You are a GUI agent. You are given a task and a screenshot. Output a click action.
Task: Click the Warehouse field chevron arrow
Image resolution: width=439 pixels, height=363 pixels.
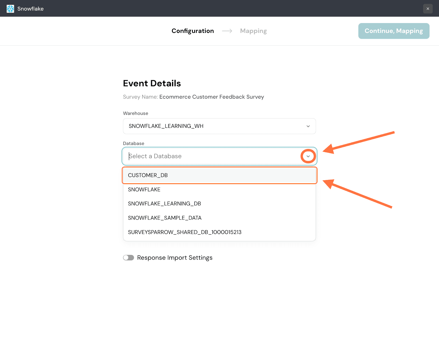click(x=308, y=126)
